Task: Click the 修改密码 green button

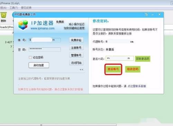Action: (133, 69)
